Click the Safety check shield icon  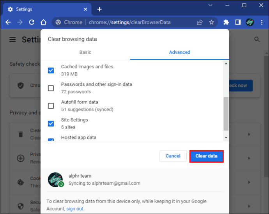click(x=21, y=86)
